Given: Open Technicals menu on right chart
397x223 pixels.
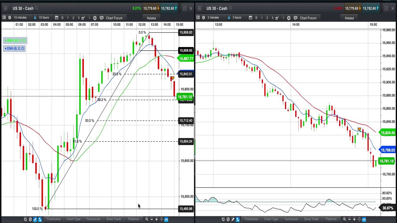Looking at the screenshot, I should pos(291,219).
